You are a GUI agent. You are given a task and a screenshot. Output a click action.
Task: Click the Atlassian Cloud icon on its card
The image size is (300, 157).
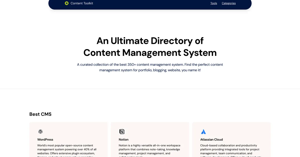pos(203,131)
